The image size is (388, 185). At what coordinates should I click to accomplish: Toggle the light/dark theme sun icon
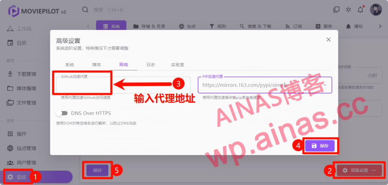349,9
